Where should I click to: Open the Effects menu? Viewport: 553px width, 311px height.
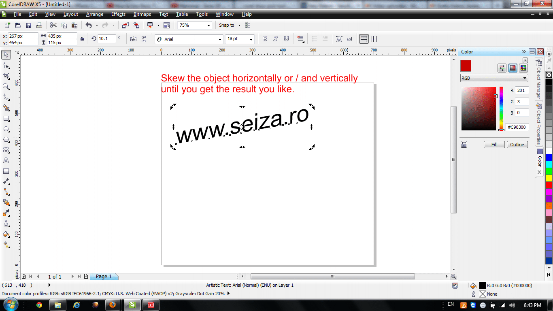[x=118, y=14]
